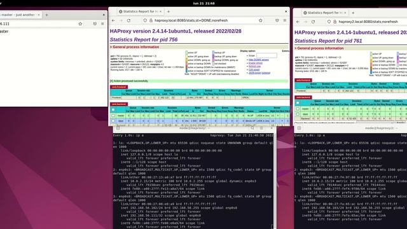The width and height of the screenshot is (407, 229).
Task: Click the Scope input field under Display option
Action: (266, 55)
